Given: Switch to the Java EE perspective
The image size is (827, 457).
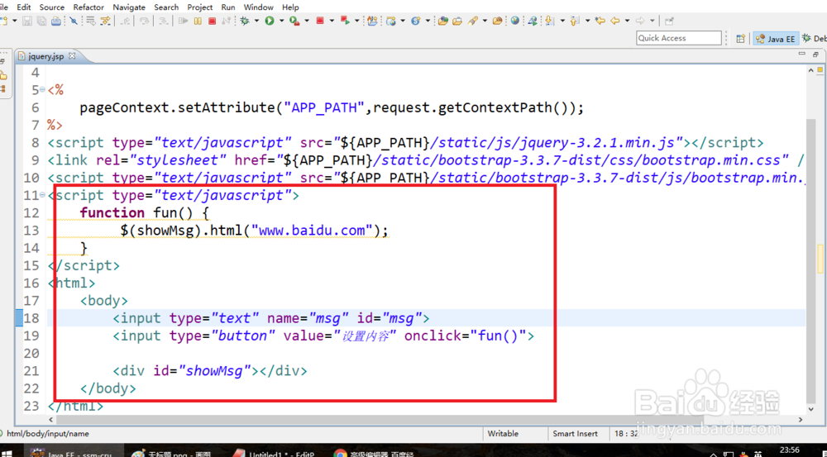Looking at the screenshot, I should (776, 39).
